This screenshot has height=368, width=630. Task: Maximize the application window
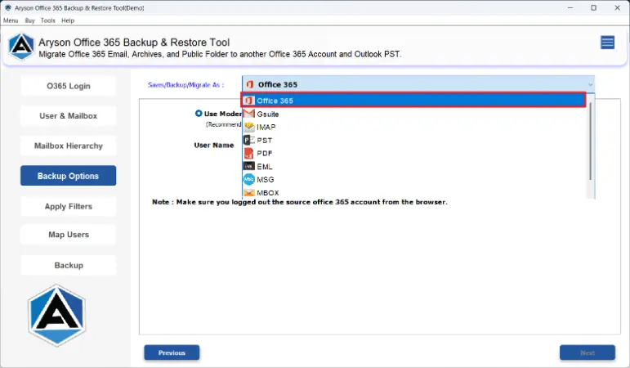(x=593, y=7)
